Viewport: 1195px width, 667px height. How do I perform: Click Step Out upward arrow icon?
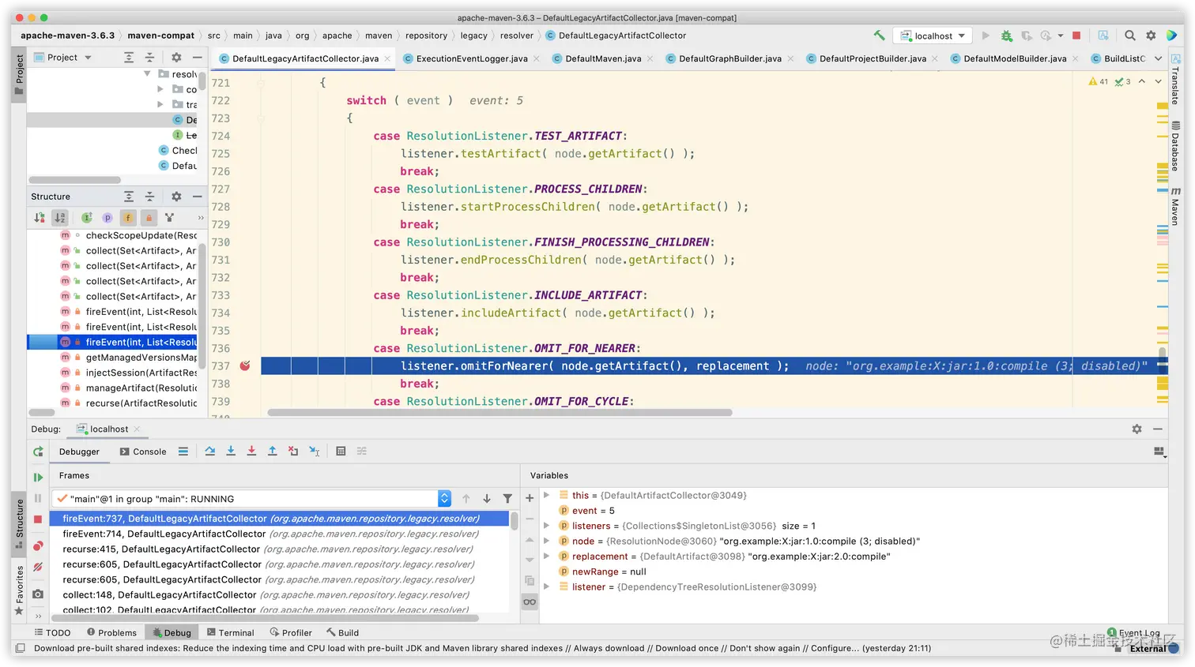272,452
